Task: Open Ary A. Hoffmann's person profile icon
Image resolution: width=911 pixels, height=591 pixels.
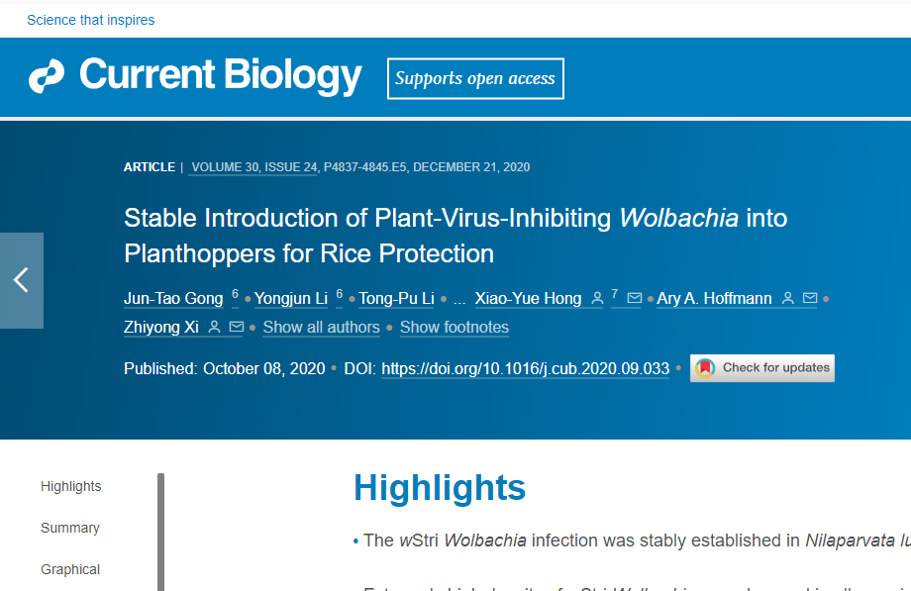Action: 788,298
